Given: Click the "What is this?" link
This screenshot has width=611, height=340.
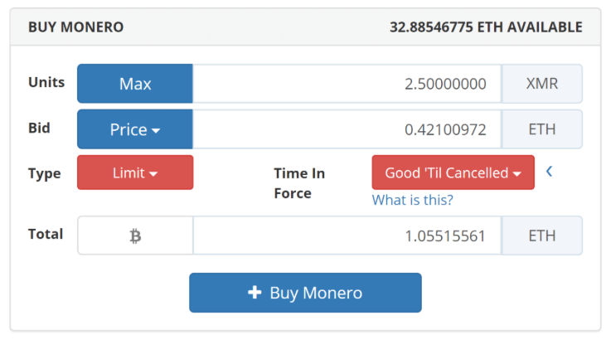Looking at the screenshot, I should (x=413, y=200).
